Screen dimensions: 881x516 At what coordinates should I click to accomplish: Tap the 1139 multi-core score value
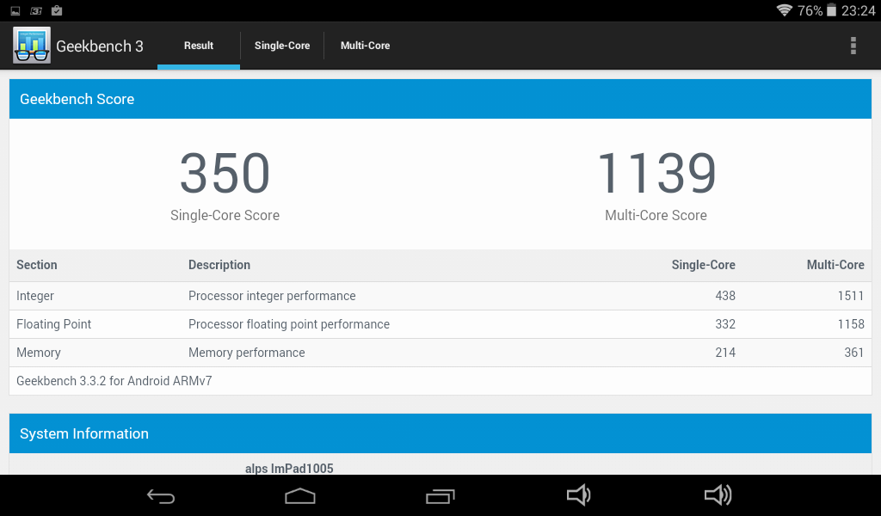pyautogui.click(x=656, y=173)
